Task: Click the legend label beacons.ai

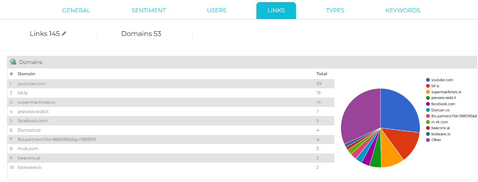Action: [x=440, y=128]
